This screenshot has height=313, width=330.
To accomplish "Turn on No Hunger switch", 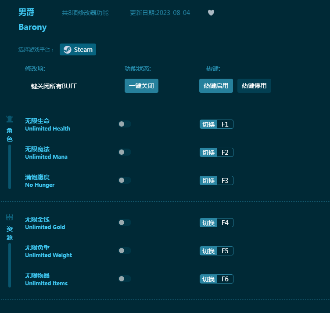I will 125,180.
